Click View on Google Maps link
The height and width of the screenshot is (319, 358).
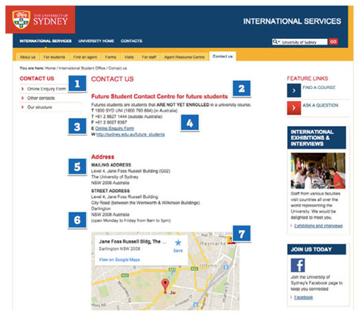click(x=119, y=259)
